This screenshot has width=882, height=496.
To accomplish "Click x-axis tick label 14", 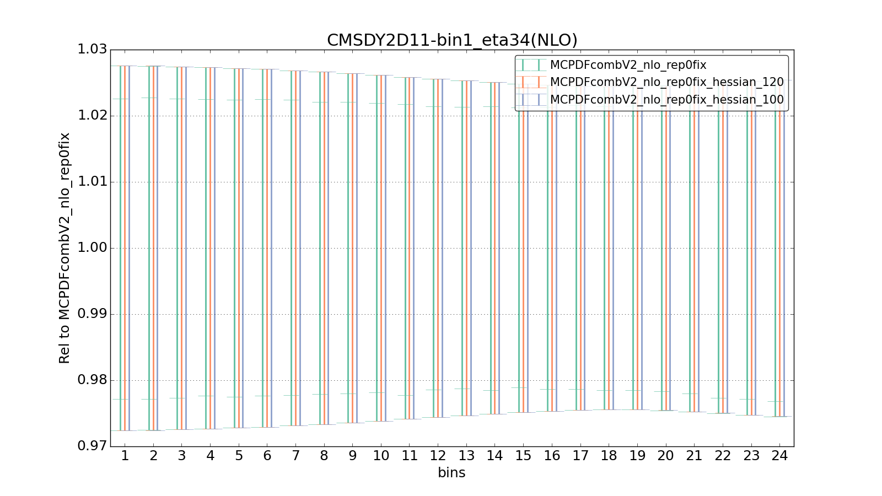I will (x=495, y=456).
